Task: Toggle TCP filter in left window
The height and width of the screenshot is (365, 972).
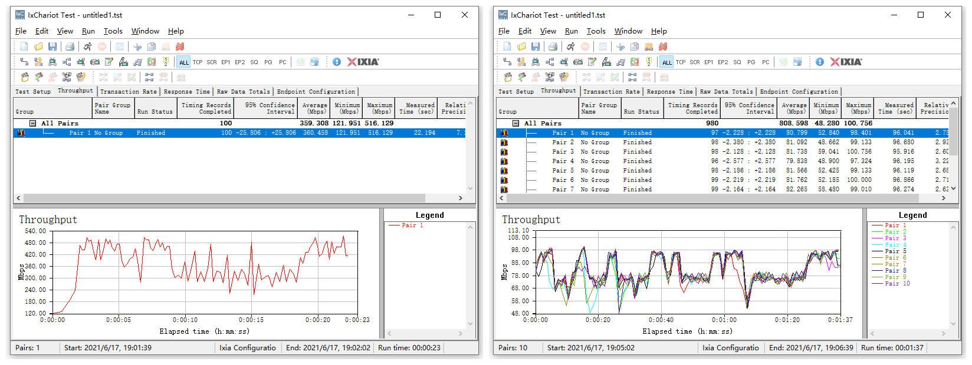Action: [x=198, y=62]
